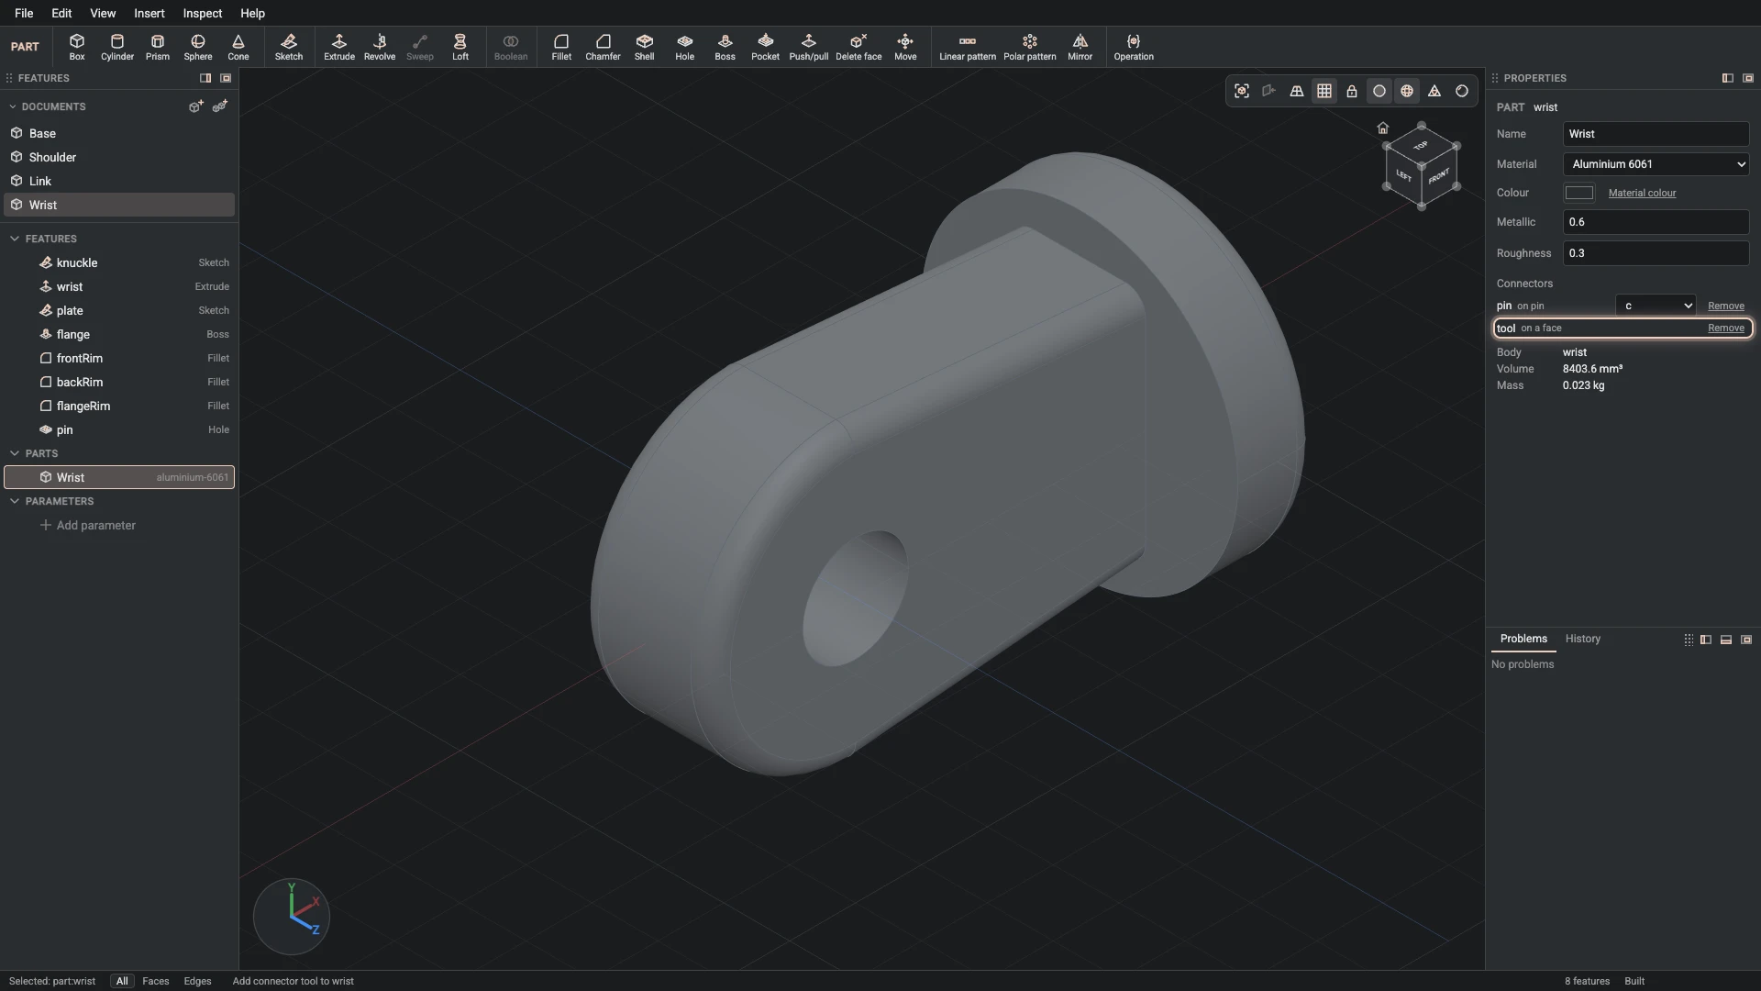Start a new Sketch from the toolbar
Screen dimensions: 1761x991
pyautogui.click(x=289, y=47)
